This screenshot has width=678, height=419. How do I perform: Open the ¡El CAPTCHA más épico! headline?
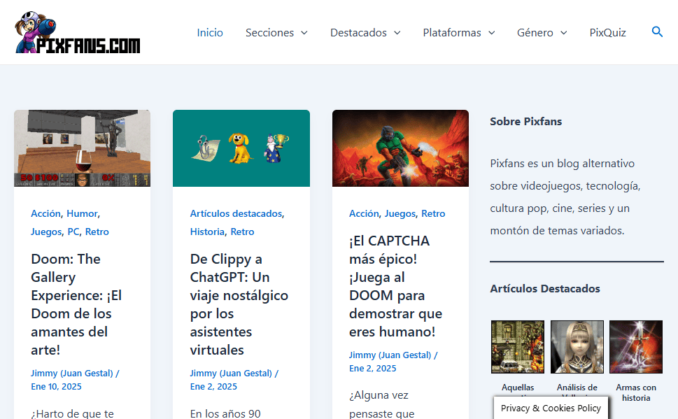point(395,286)
